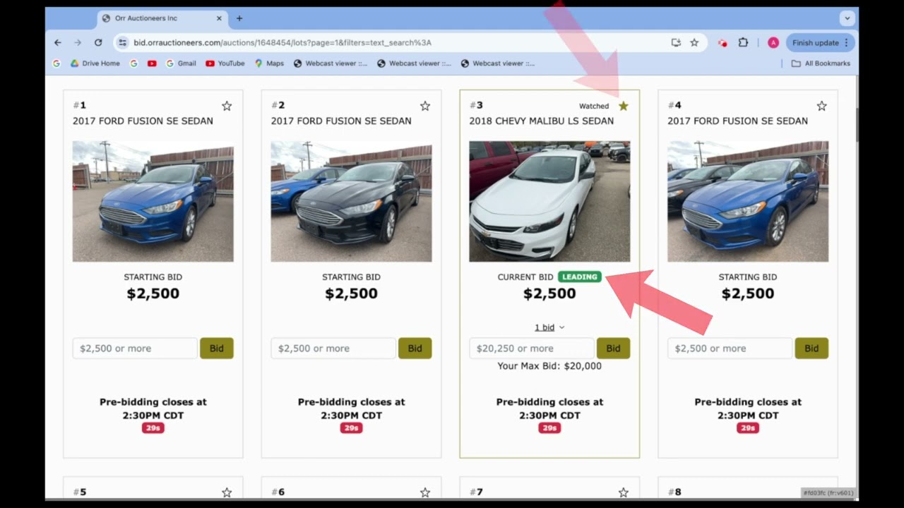Select the Orr Auctioneers Inc tab

pyautogui.click(x=162, y=18)
